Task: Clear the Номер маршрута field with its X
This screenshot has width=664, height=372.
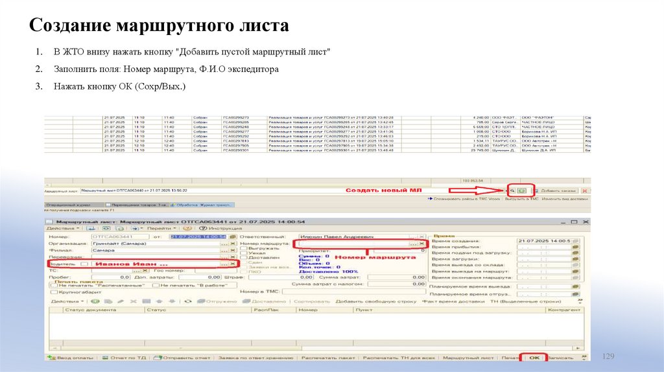Action: (x=421, y=244)
